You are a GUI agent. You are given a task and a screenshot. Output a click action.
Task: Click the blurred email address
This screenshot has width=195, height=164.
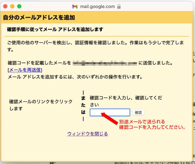click(105, 63)
